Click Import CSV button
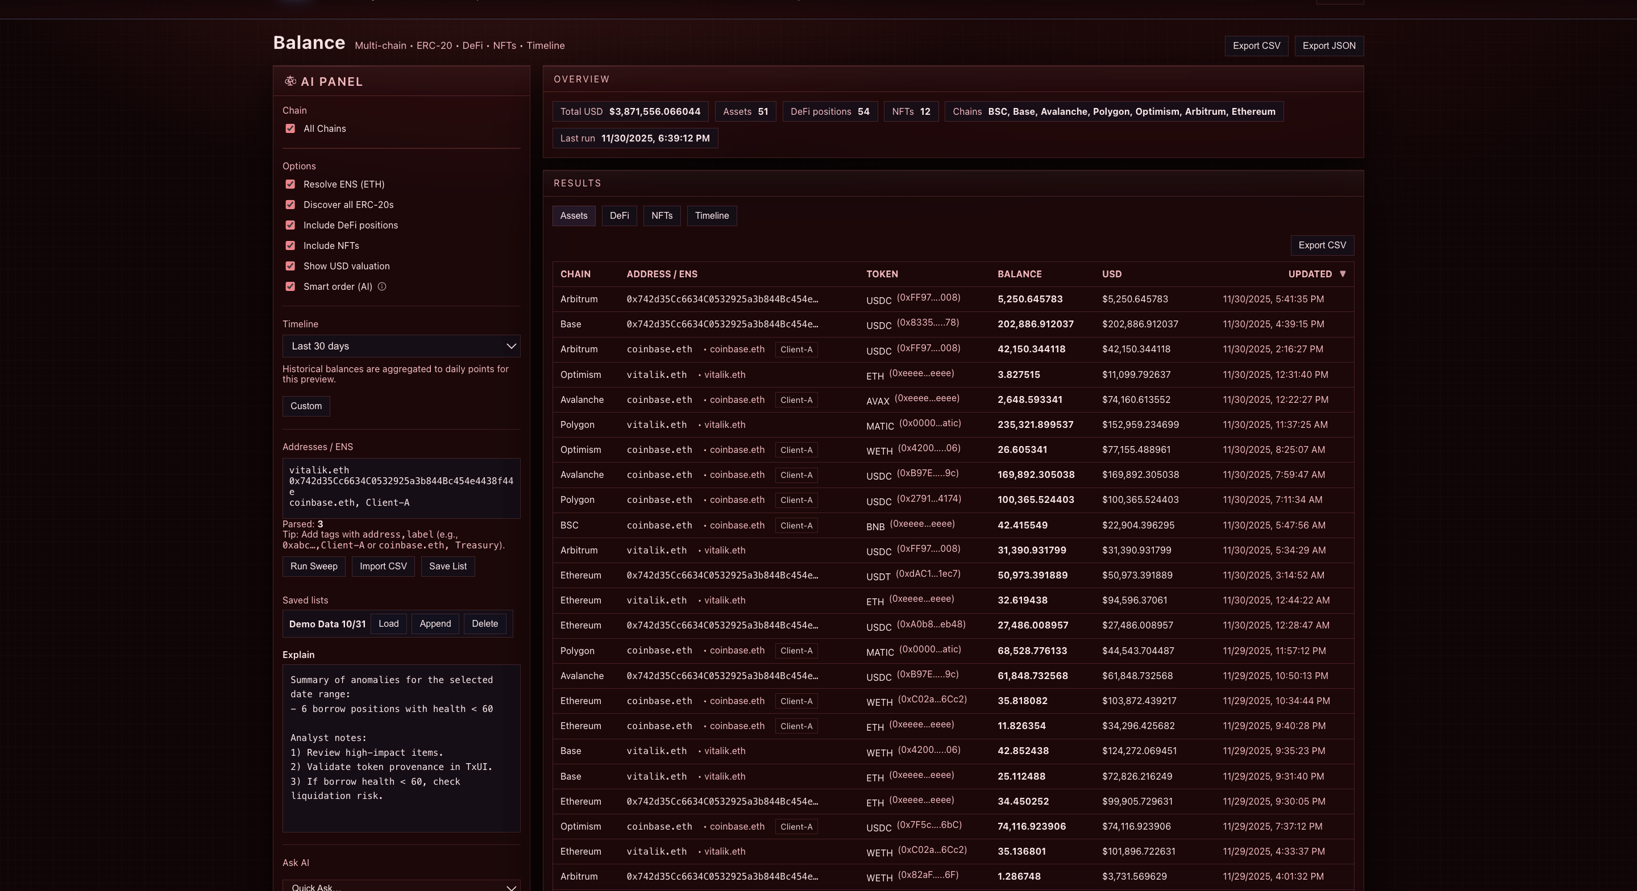The width and height of the screenshot is (1637, 891). pos(383,566)
